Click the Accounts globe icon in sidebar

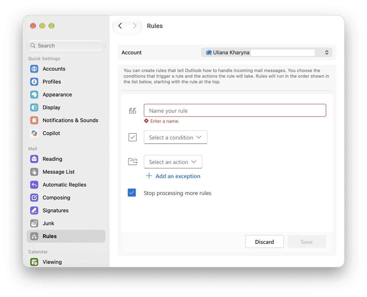34,69
